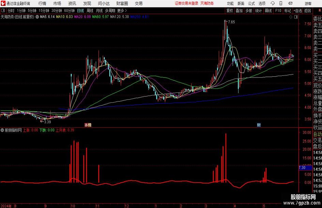Viewport: 322px width, 208px height.
Task: Switch to the 分时 chart period
Action: coord(11,11)
